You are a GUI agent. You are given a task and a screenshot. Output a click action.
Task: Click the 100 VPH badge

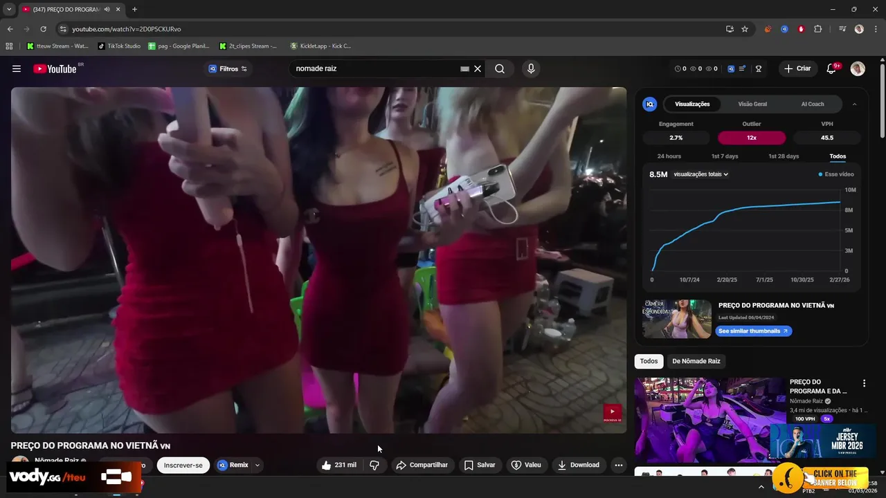tap(805, 419)
